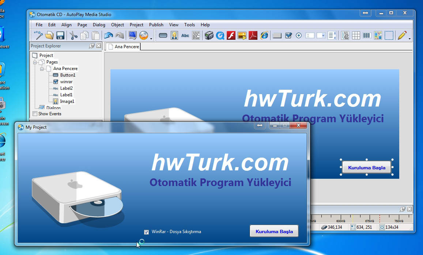This screenshot has height=255, width=423.
Task: Collapse the Pages tree node
Action: [35, 62]
